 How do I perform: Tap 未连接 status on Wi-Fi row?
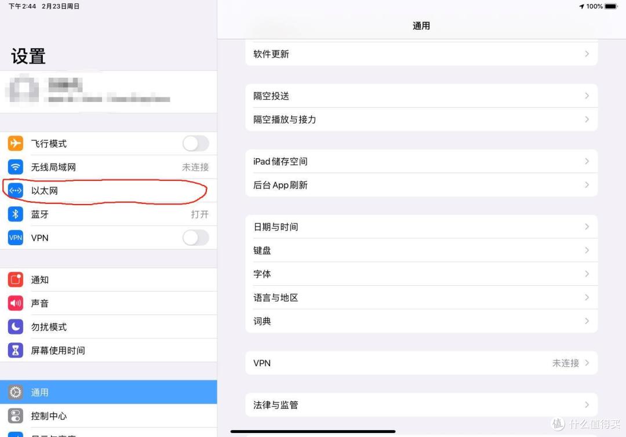pyautogui.click(x=195, y=167)
